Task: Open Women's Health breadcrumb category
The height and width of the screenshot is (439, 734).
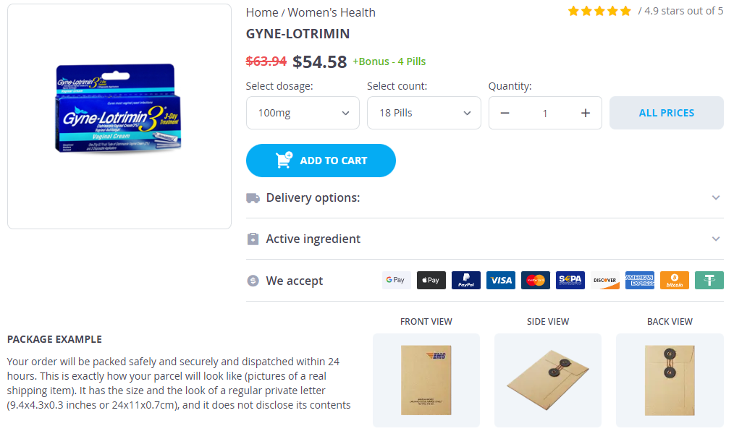Action: (x=332, y=12)
